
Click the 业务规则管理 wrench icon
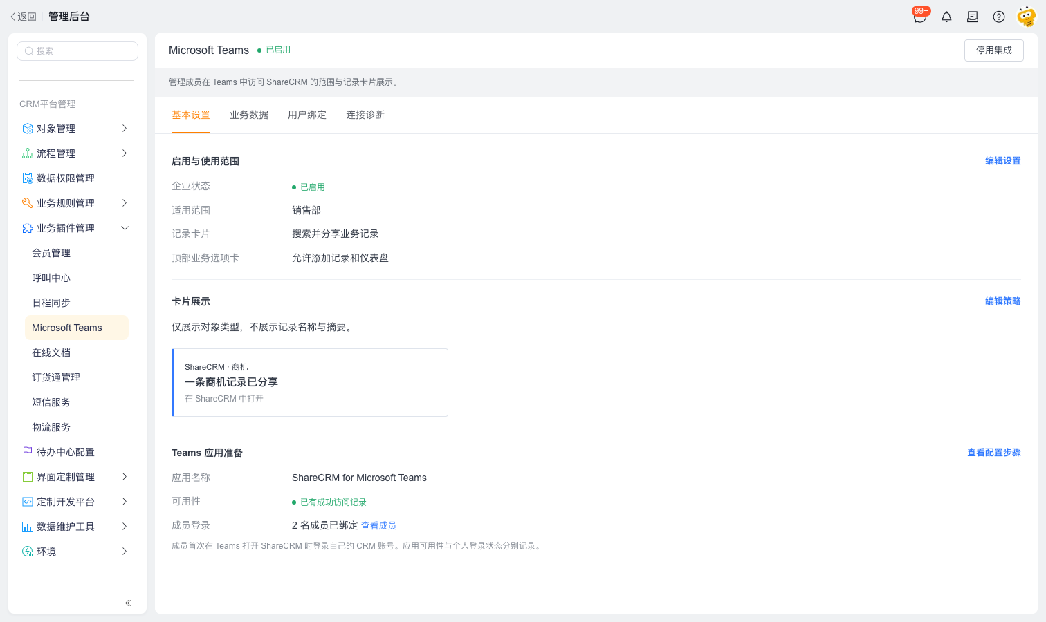click(x=28, y=203)
